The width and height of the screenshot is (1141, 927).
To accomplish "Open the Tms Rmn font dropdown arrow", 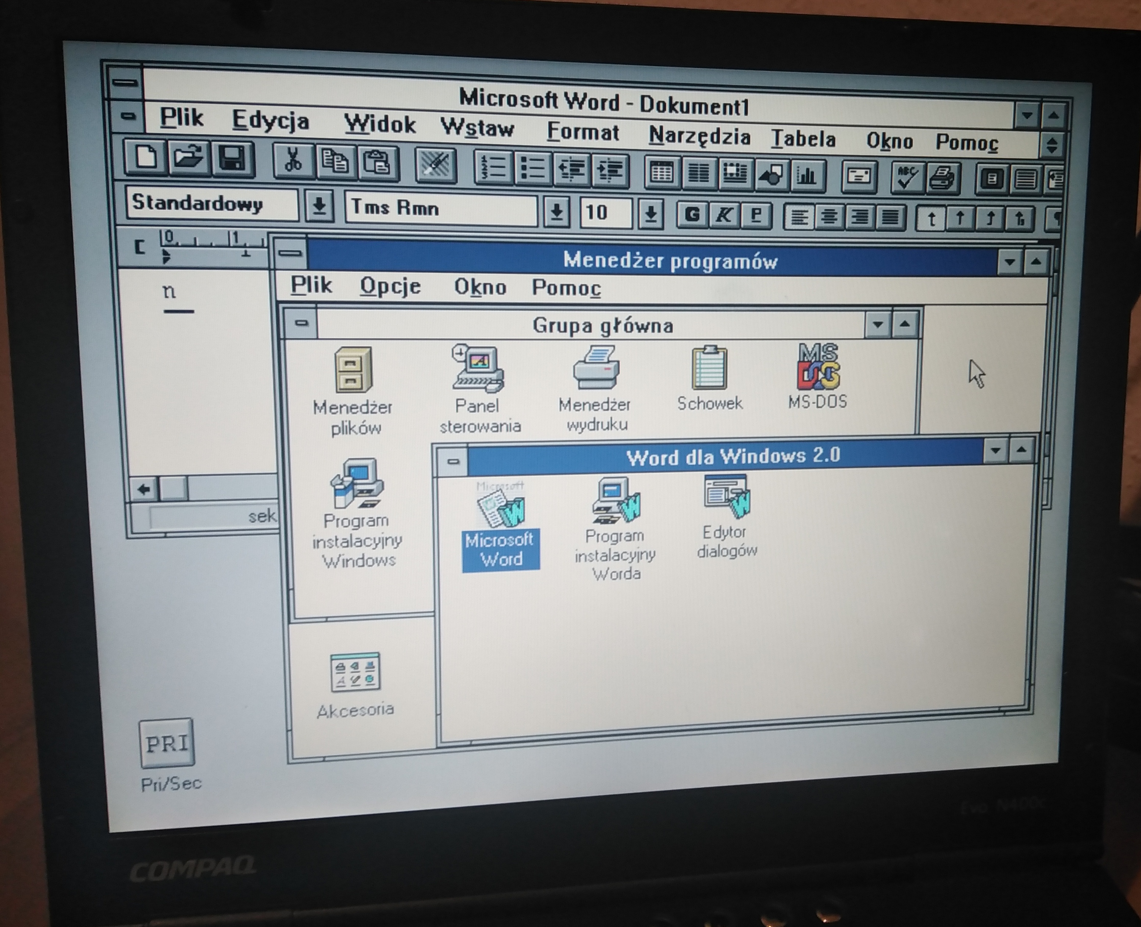I will 556,212.
